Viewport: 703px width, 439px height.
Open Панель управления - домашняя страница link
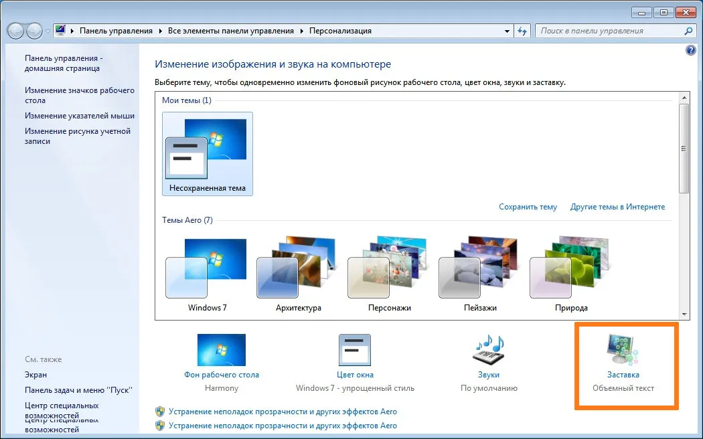point(64,63)
